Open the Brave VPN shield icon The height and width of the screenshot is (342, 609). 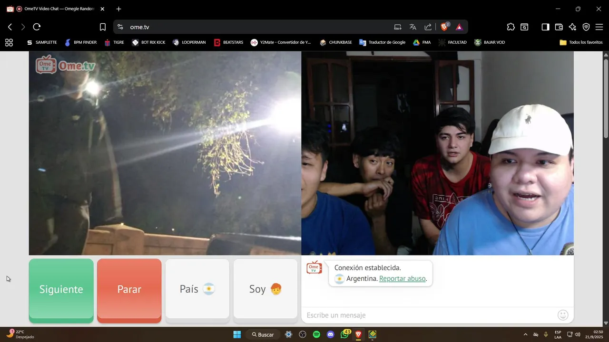tap(586, 27)
